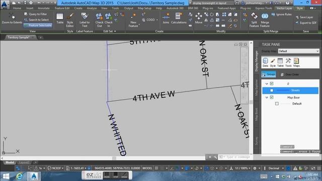Click the Territory Sample document tab
Screen dimensions: 322x181
19,38
